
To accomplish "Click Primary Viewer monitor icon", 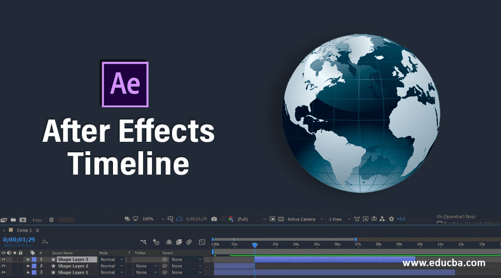I will 135,219.
